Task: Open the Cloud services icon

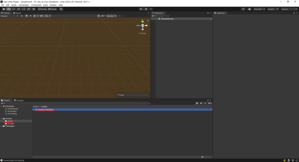Action: pos(249,9)
